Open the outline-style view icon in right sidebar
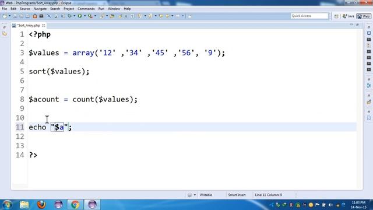 [x=369, y=86]
